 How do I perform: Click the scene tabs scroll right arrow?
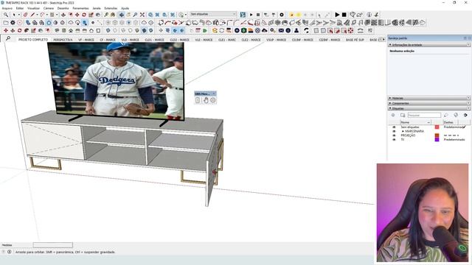point(383,39)
